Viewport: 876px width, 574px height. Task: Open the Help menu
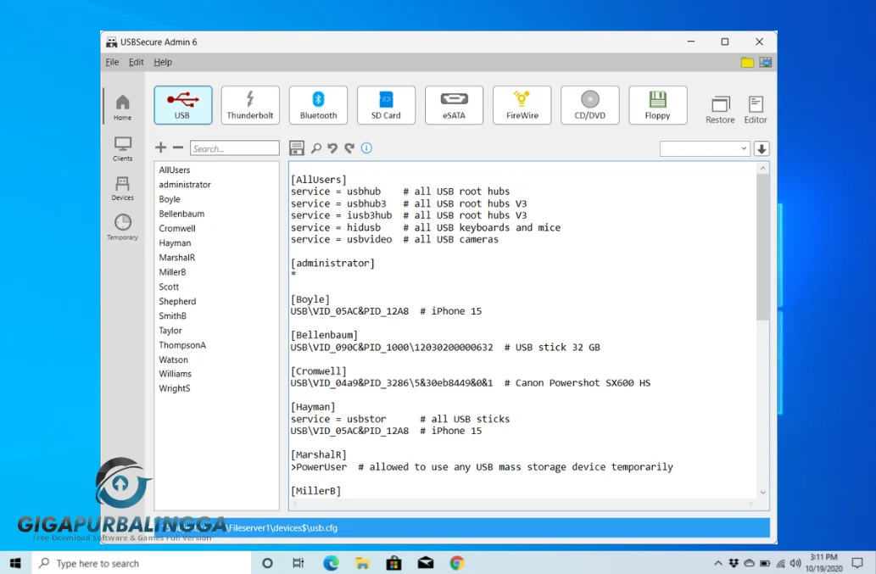click(162, 61)
